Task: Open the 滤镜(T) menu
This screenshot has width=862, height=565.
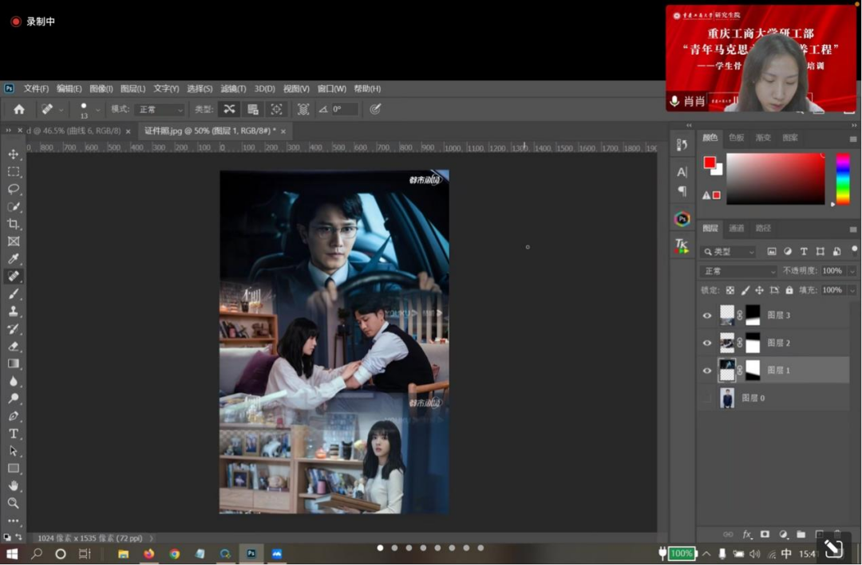Action: (233, 88)
